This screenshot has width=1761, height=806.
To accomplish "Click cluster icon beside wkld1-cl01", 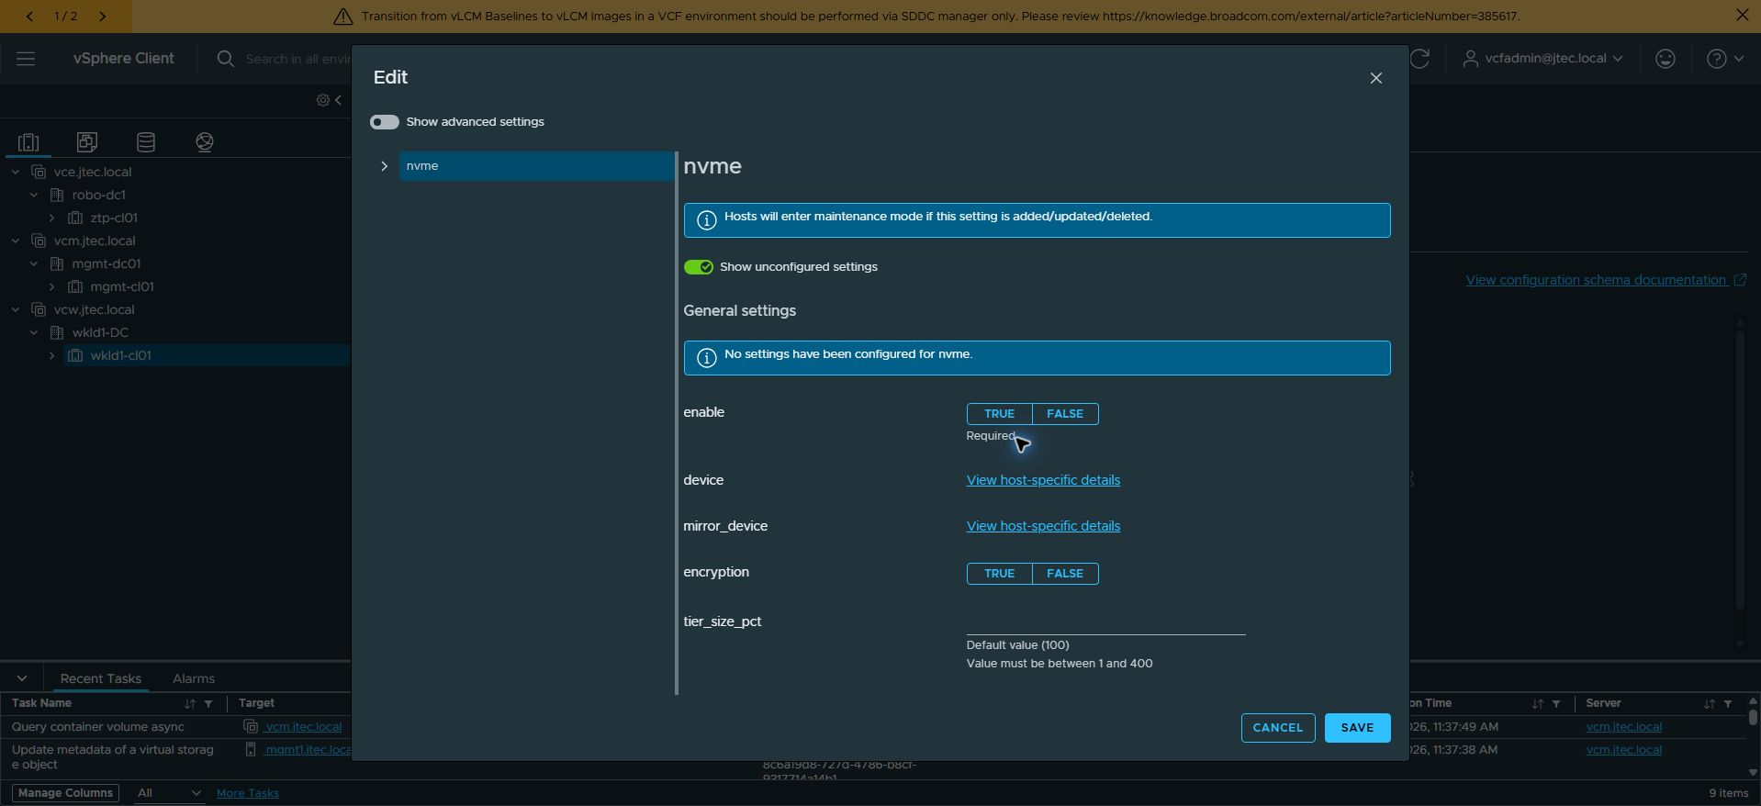I will coord(75,355).
